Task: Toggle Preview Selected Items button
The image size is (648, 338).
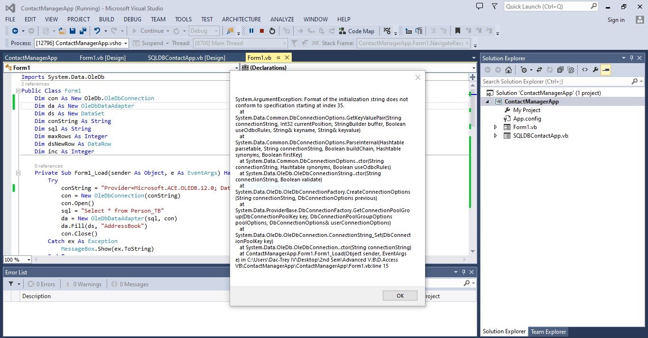Action: tap(606, 70)
